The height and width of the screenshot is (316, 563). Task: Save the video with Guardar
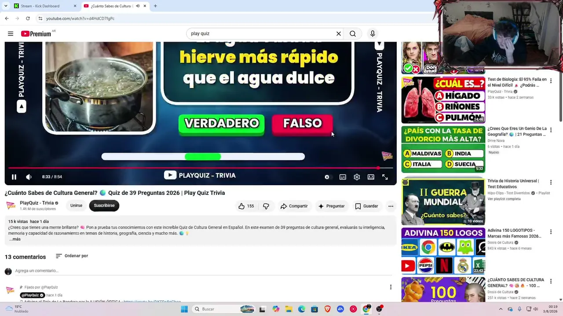[x=366, y=206]
